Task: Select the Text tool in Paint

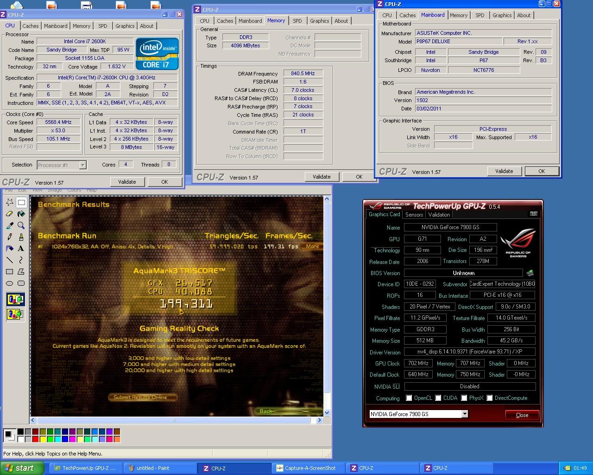Action: pos(21,249)
